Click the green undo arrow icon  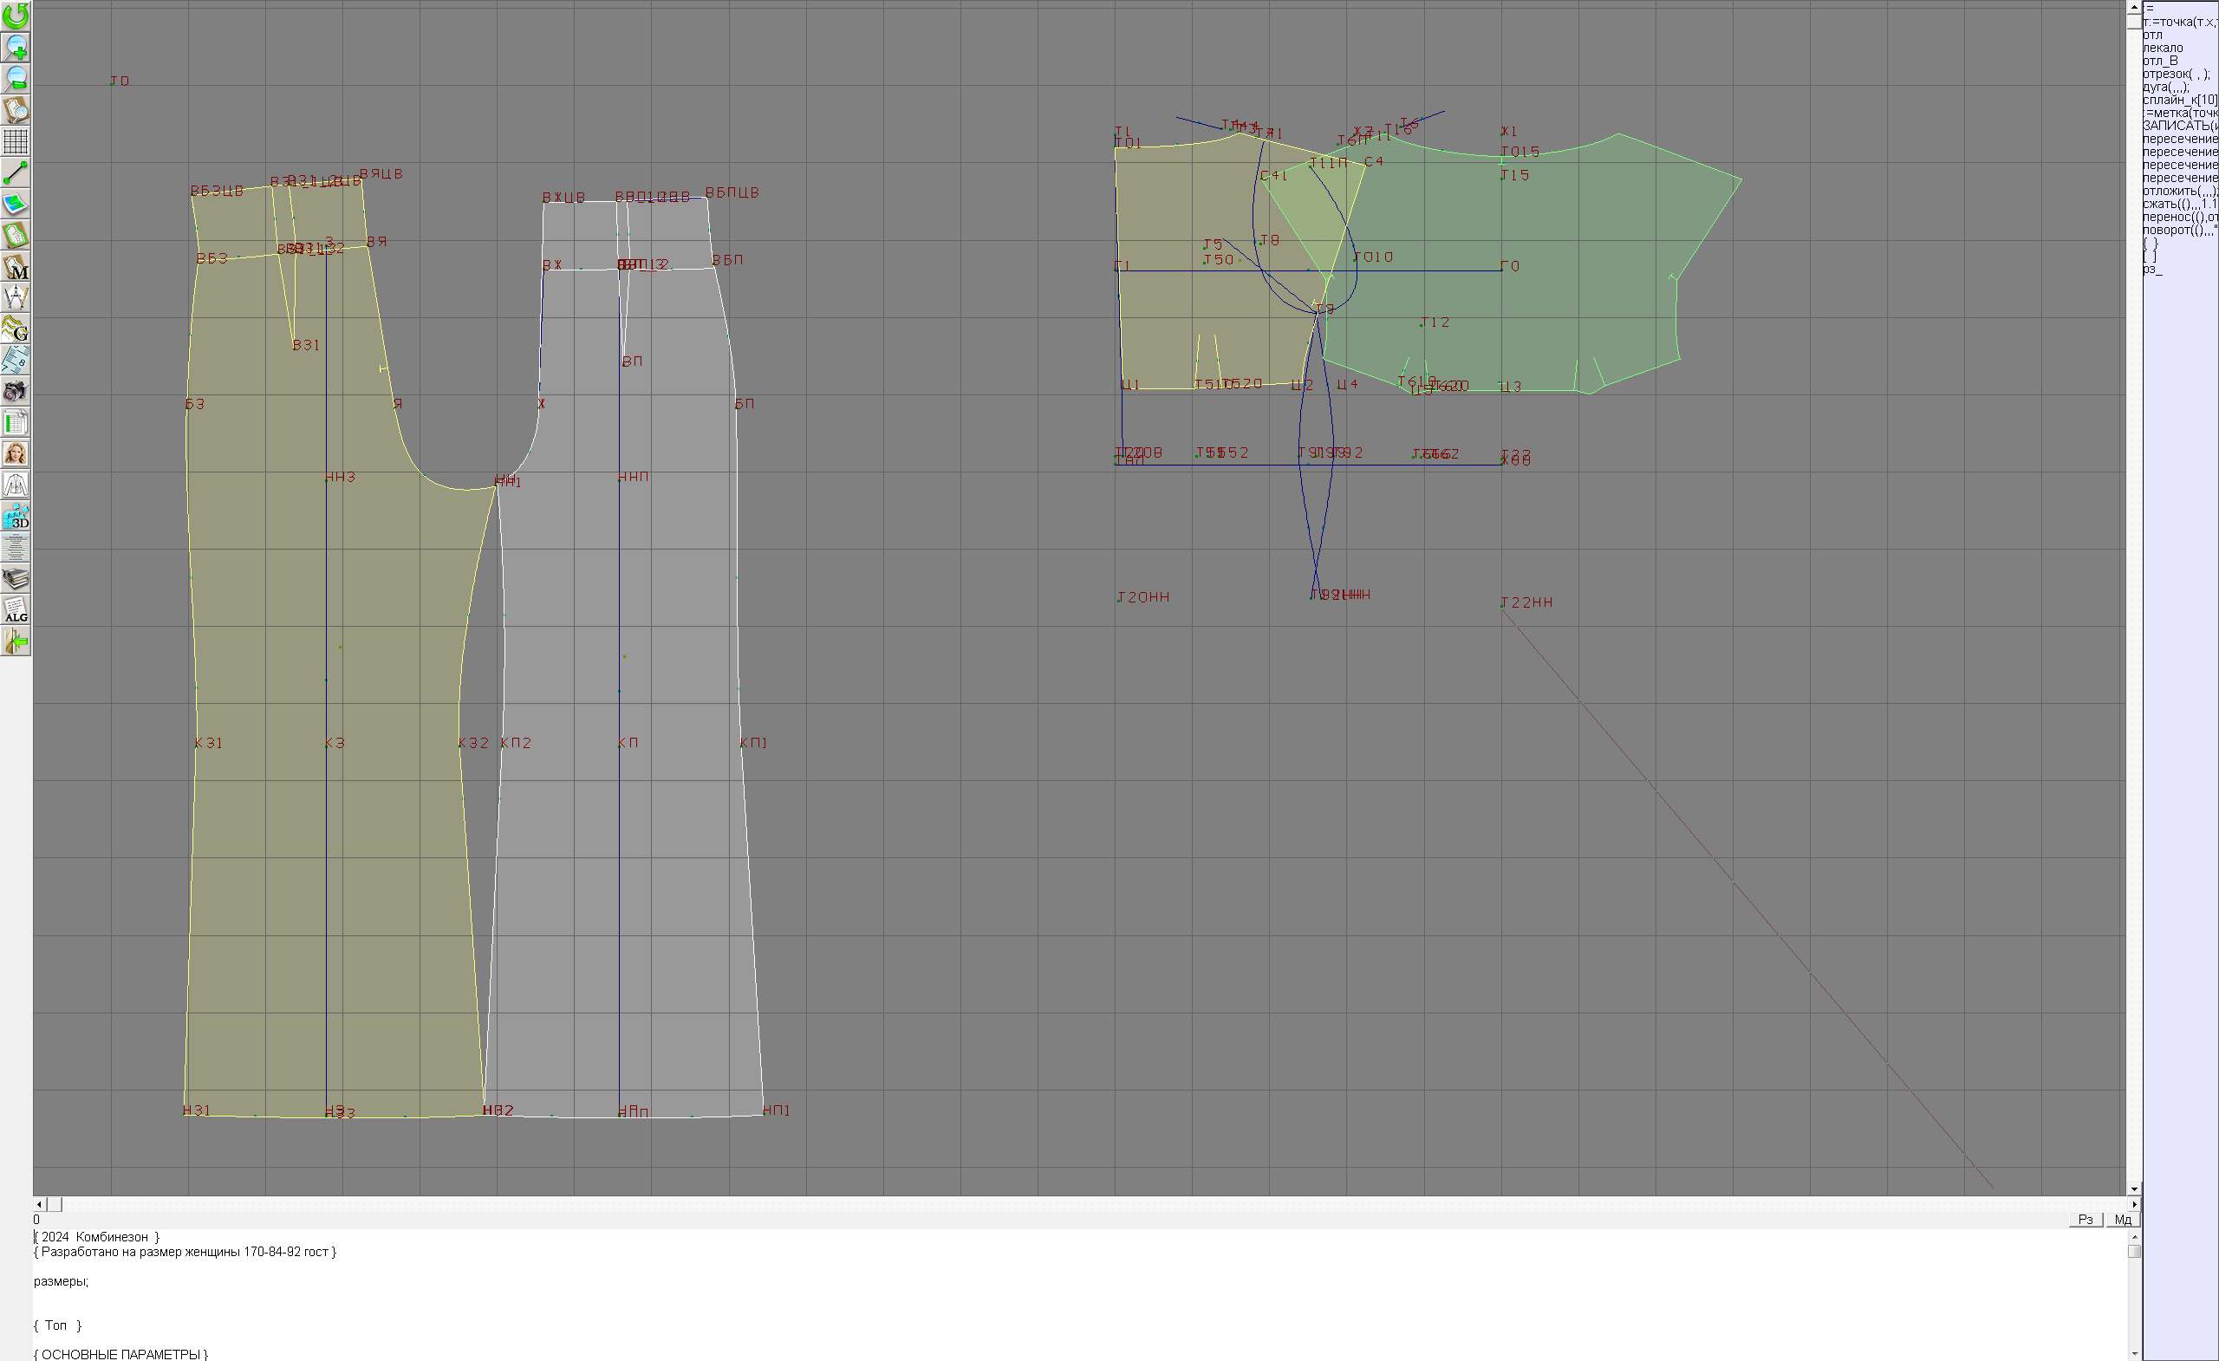pos(16,16)
